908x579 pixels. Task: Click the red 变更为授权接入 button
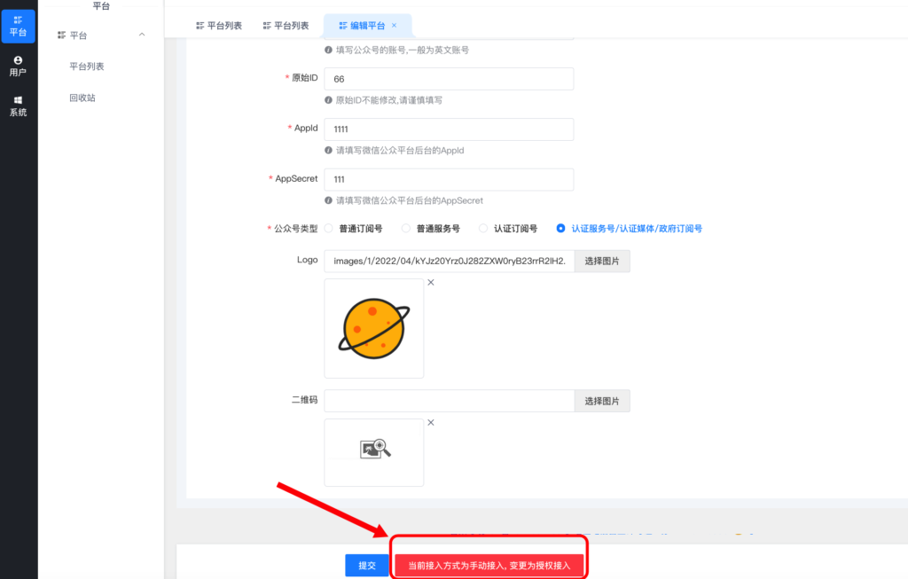click(x=489, y=565)
